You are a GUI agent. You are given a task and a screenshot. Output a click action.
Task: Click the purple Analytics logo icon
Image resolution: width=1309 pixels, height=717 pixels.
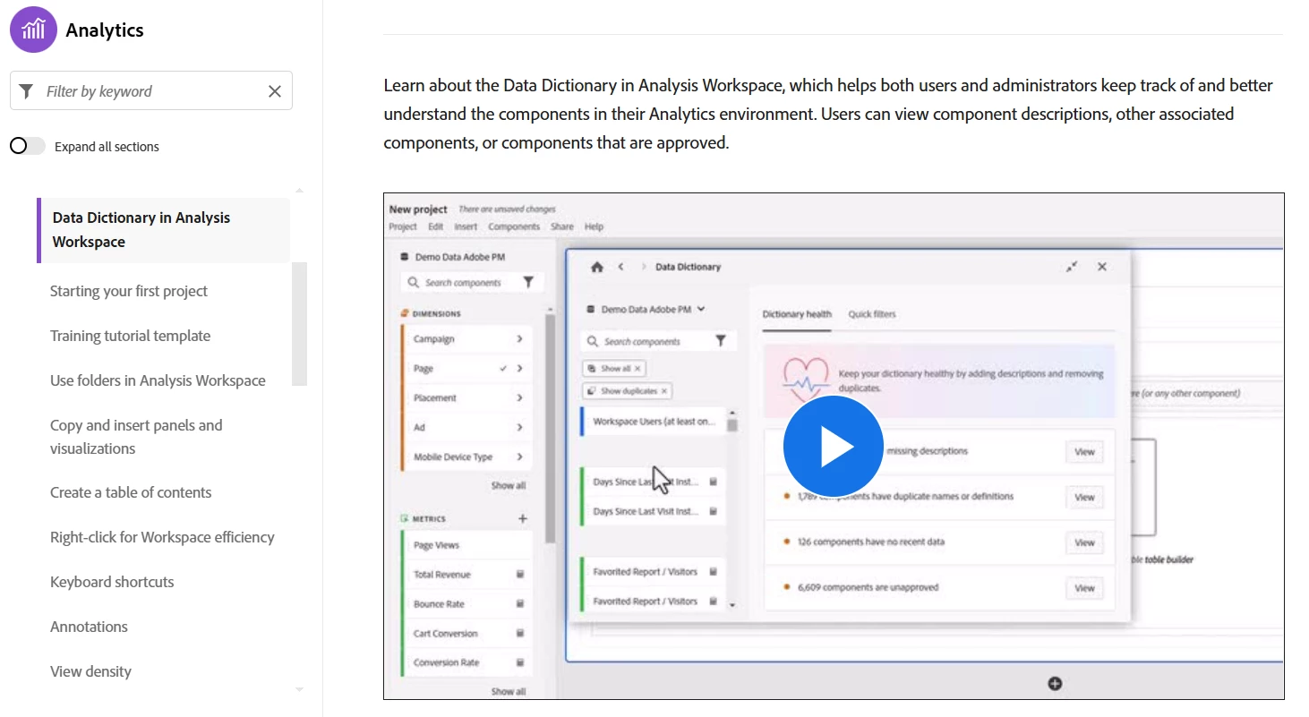[33, 30]
